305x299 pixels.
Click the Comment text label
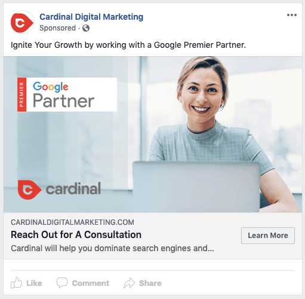click(91, 283)
